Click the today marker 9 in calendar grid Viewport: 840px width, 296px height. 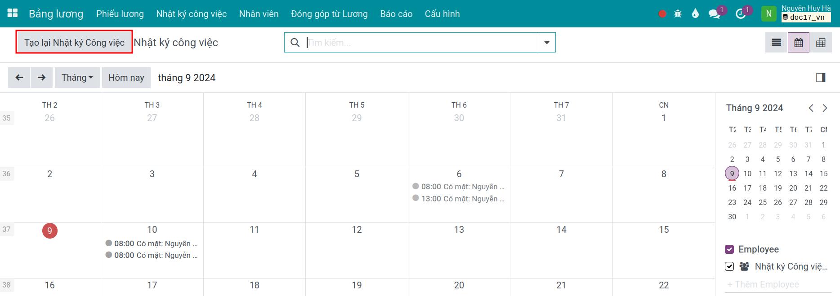pos(50,231)
